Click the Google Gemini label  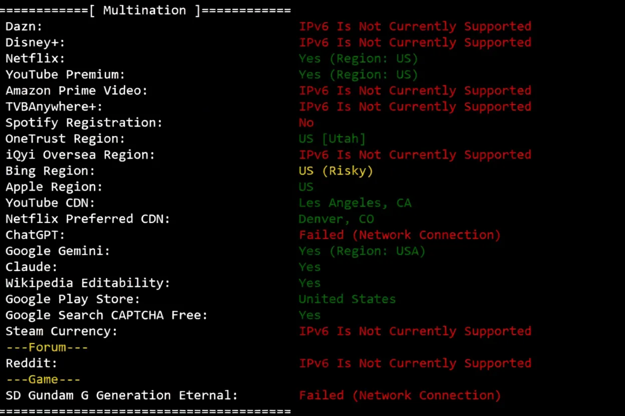coord(58,250)
